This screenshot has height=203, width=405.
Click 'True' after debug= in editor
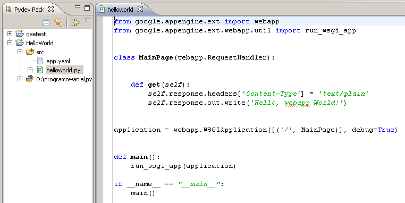(x=386, y=130)
